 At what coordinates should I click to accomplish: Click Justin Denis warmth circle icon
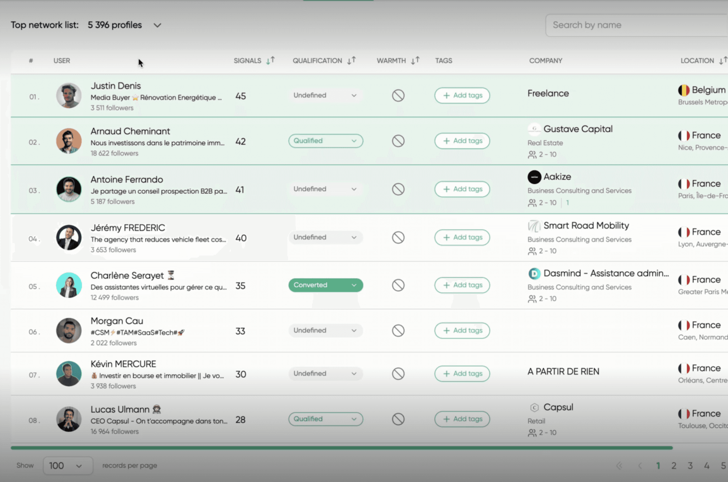(398, 95)
